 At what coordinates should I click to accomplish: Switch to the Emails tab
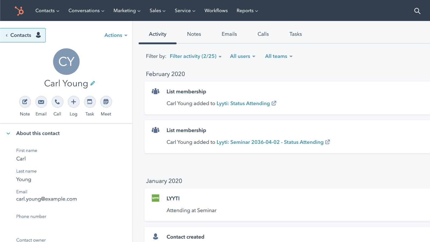[229, 34]
